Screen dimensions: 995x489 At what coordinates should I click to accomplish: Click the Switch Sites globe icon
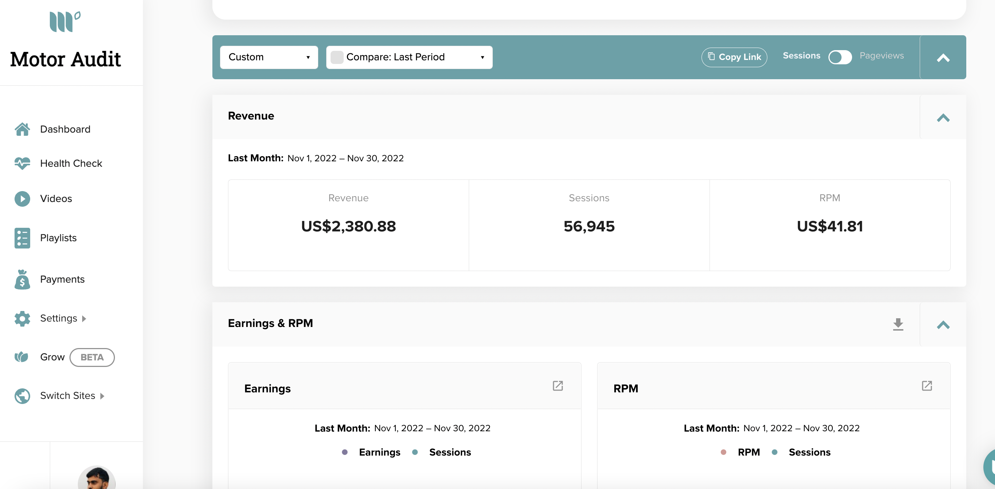click(x=23, y=396)
